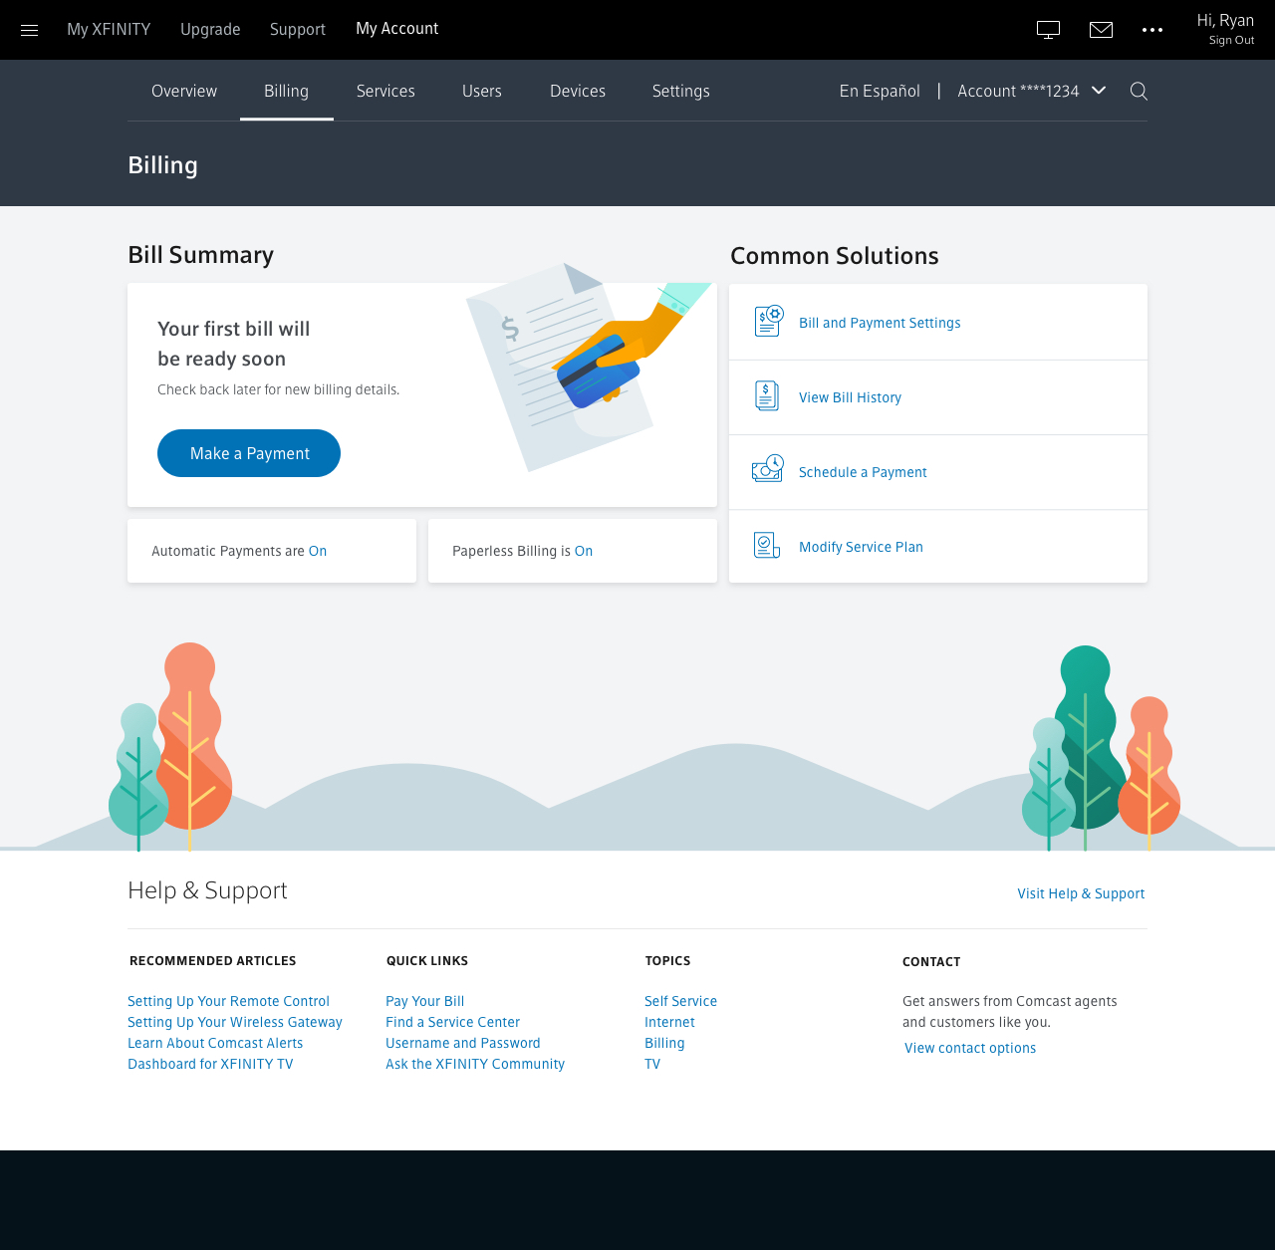This screenshot has height=1250, width=1275.
Task: Go to the Users tab
Action: pyautogui.click(x=482, y=91)
